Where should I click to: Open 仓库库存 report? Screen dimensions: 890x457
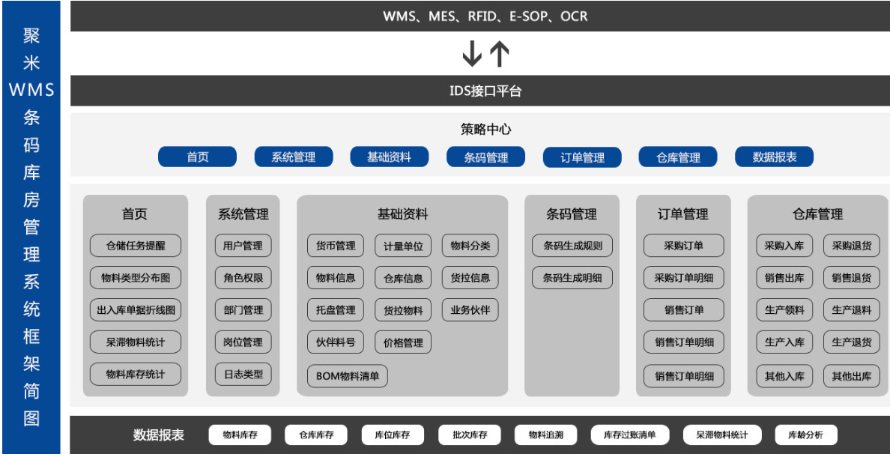(x=316, y=435)
